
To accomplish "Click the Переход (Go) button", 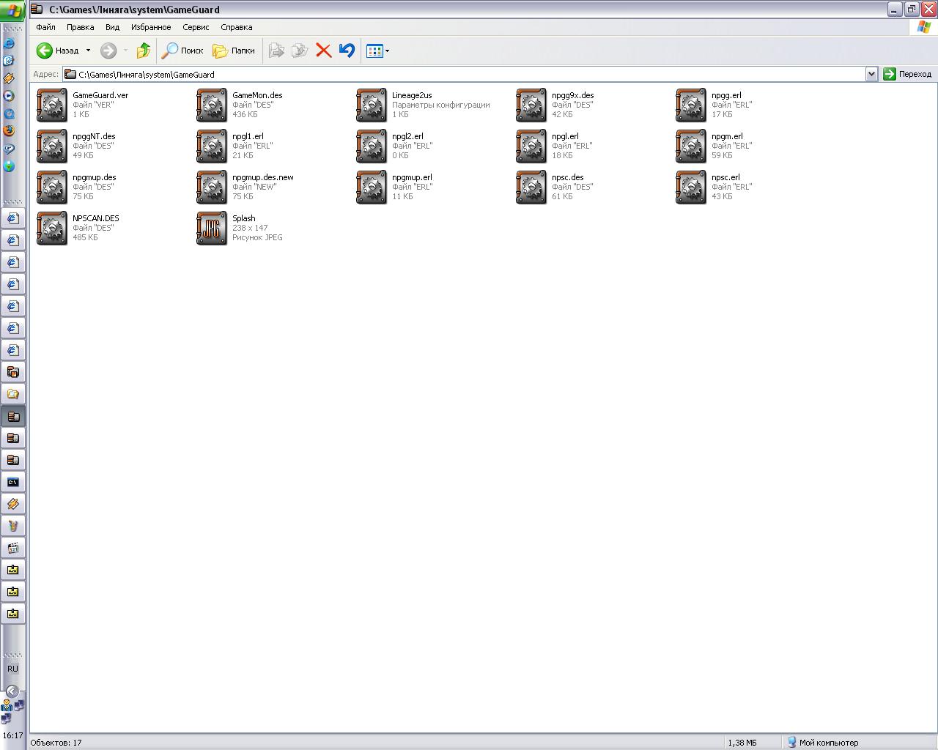I will tap(907, 74).
